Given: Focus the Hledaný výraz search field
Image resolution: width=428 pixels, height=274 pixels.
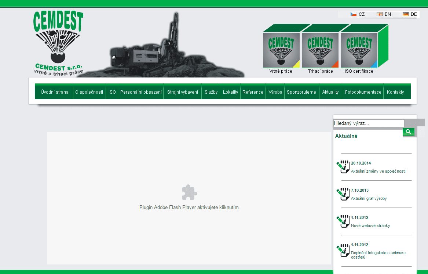Looking at the screenshot, I should click(x=369, y=123).
